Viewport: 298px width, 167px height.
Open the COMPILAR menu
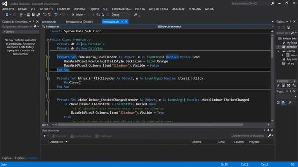coord(63,9)
